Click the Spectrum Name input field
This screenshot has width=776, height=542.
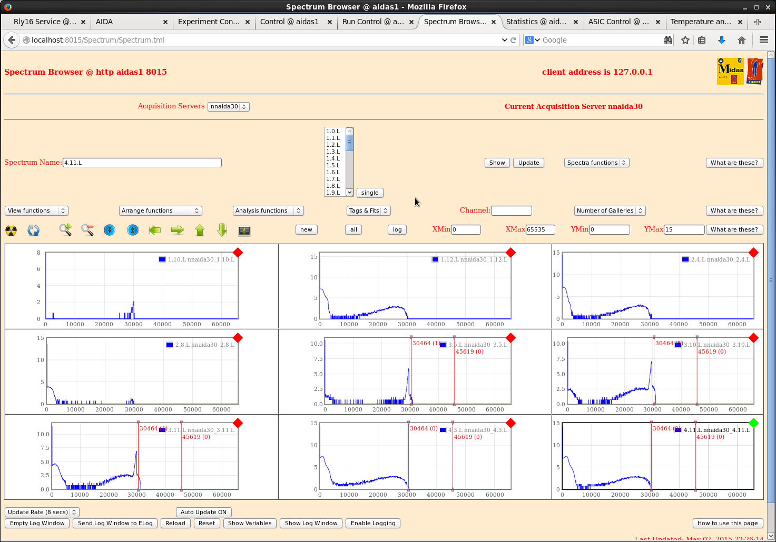pos(142,163)
